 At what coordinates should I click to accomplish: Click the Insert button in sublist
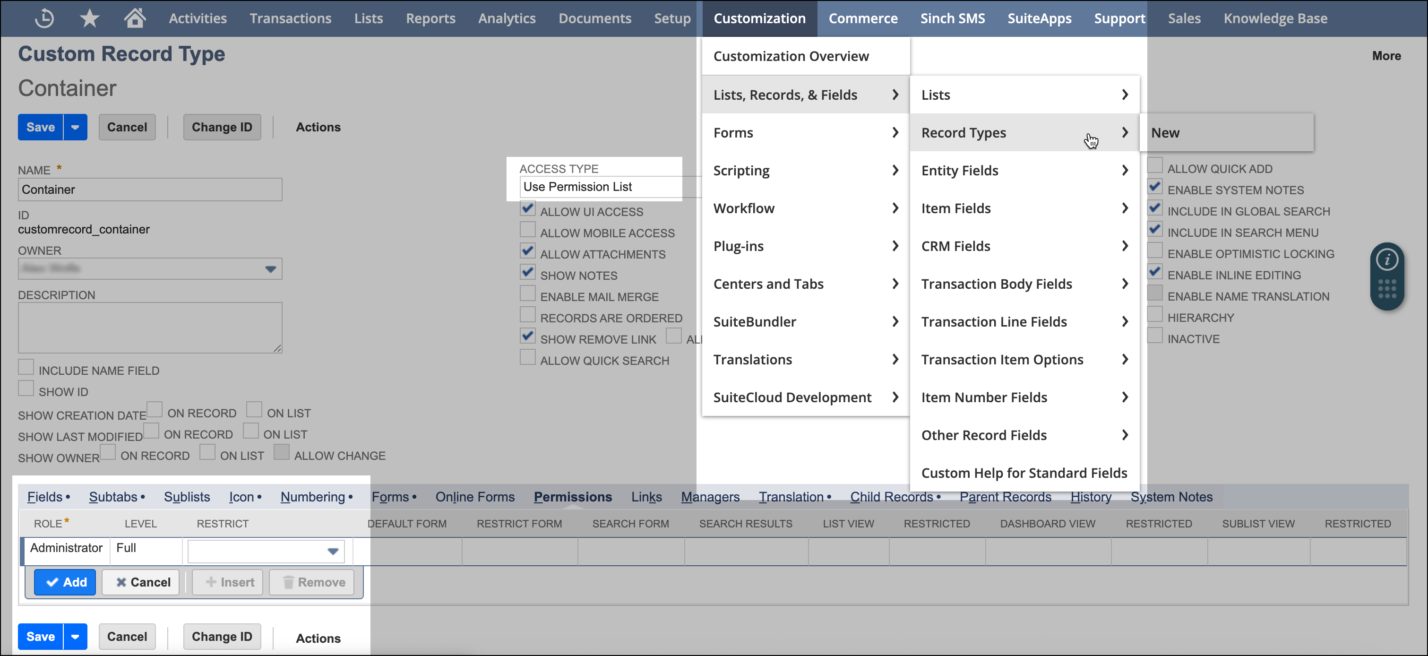point(227,582)
